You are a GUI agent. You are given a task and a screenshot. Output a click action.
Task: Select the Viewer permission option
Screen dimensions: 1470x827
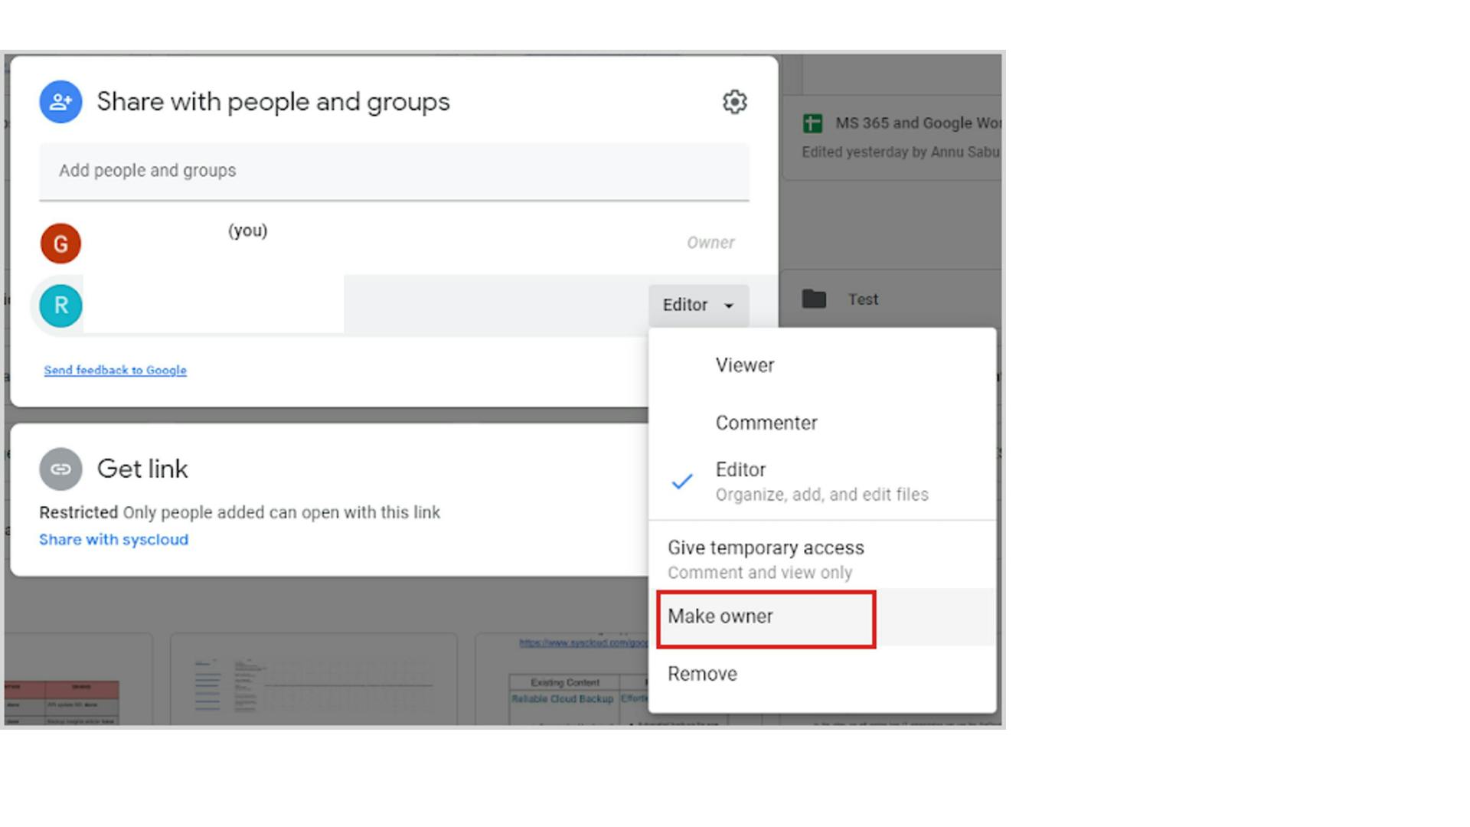click(744, 365)
